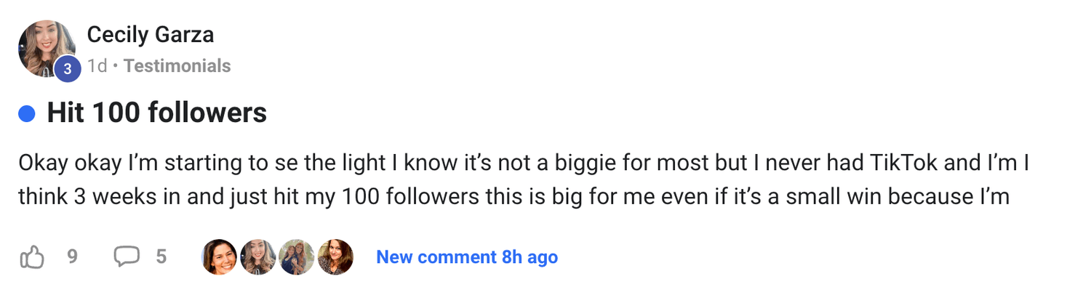
Task: Click the post preview's first text line
Action: [x=524, y=163]
